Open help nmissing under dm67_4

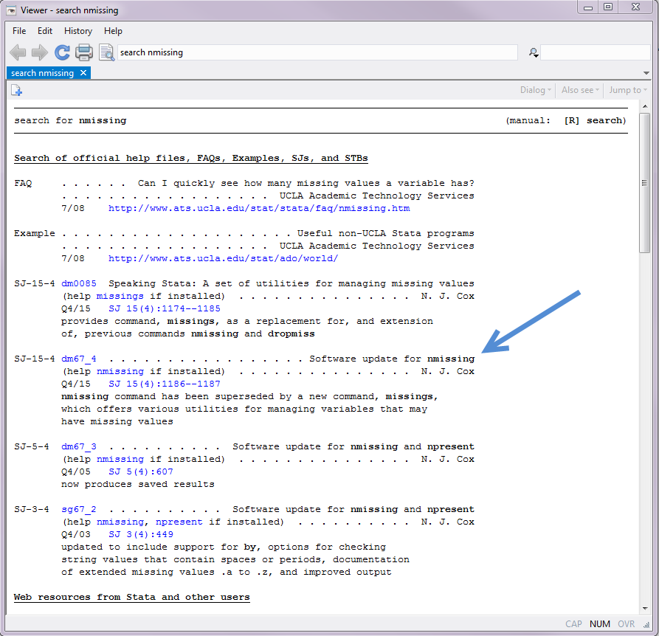click(x=120, y=372)
